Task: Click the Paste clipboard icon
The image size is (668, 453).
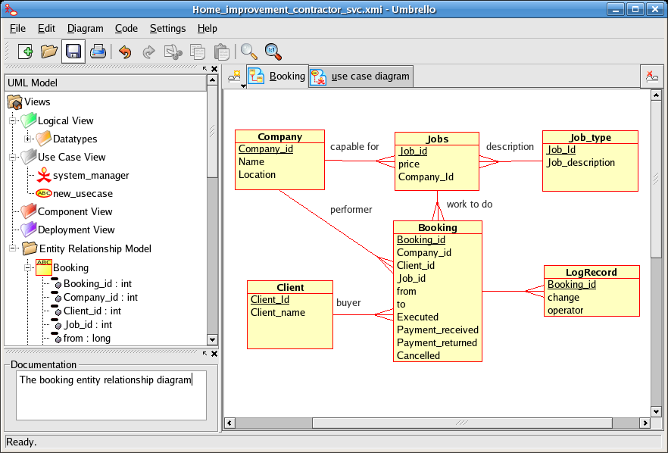Action: [x=221, y=52]
